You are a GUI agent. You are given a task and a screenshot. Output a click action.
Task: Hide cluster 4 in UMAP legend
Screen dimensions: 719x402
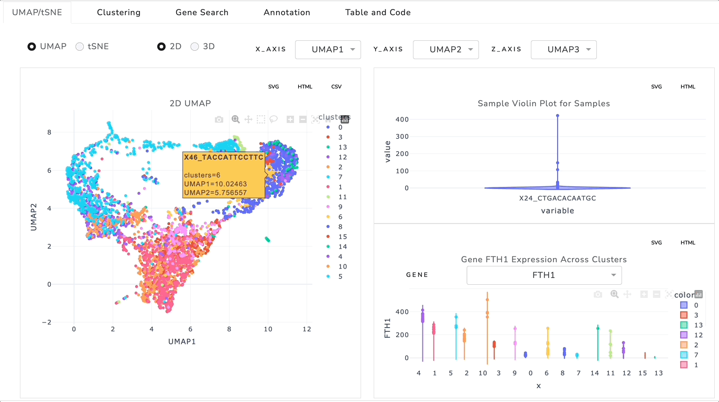334,256
